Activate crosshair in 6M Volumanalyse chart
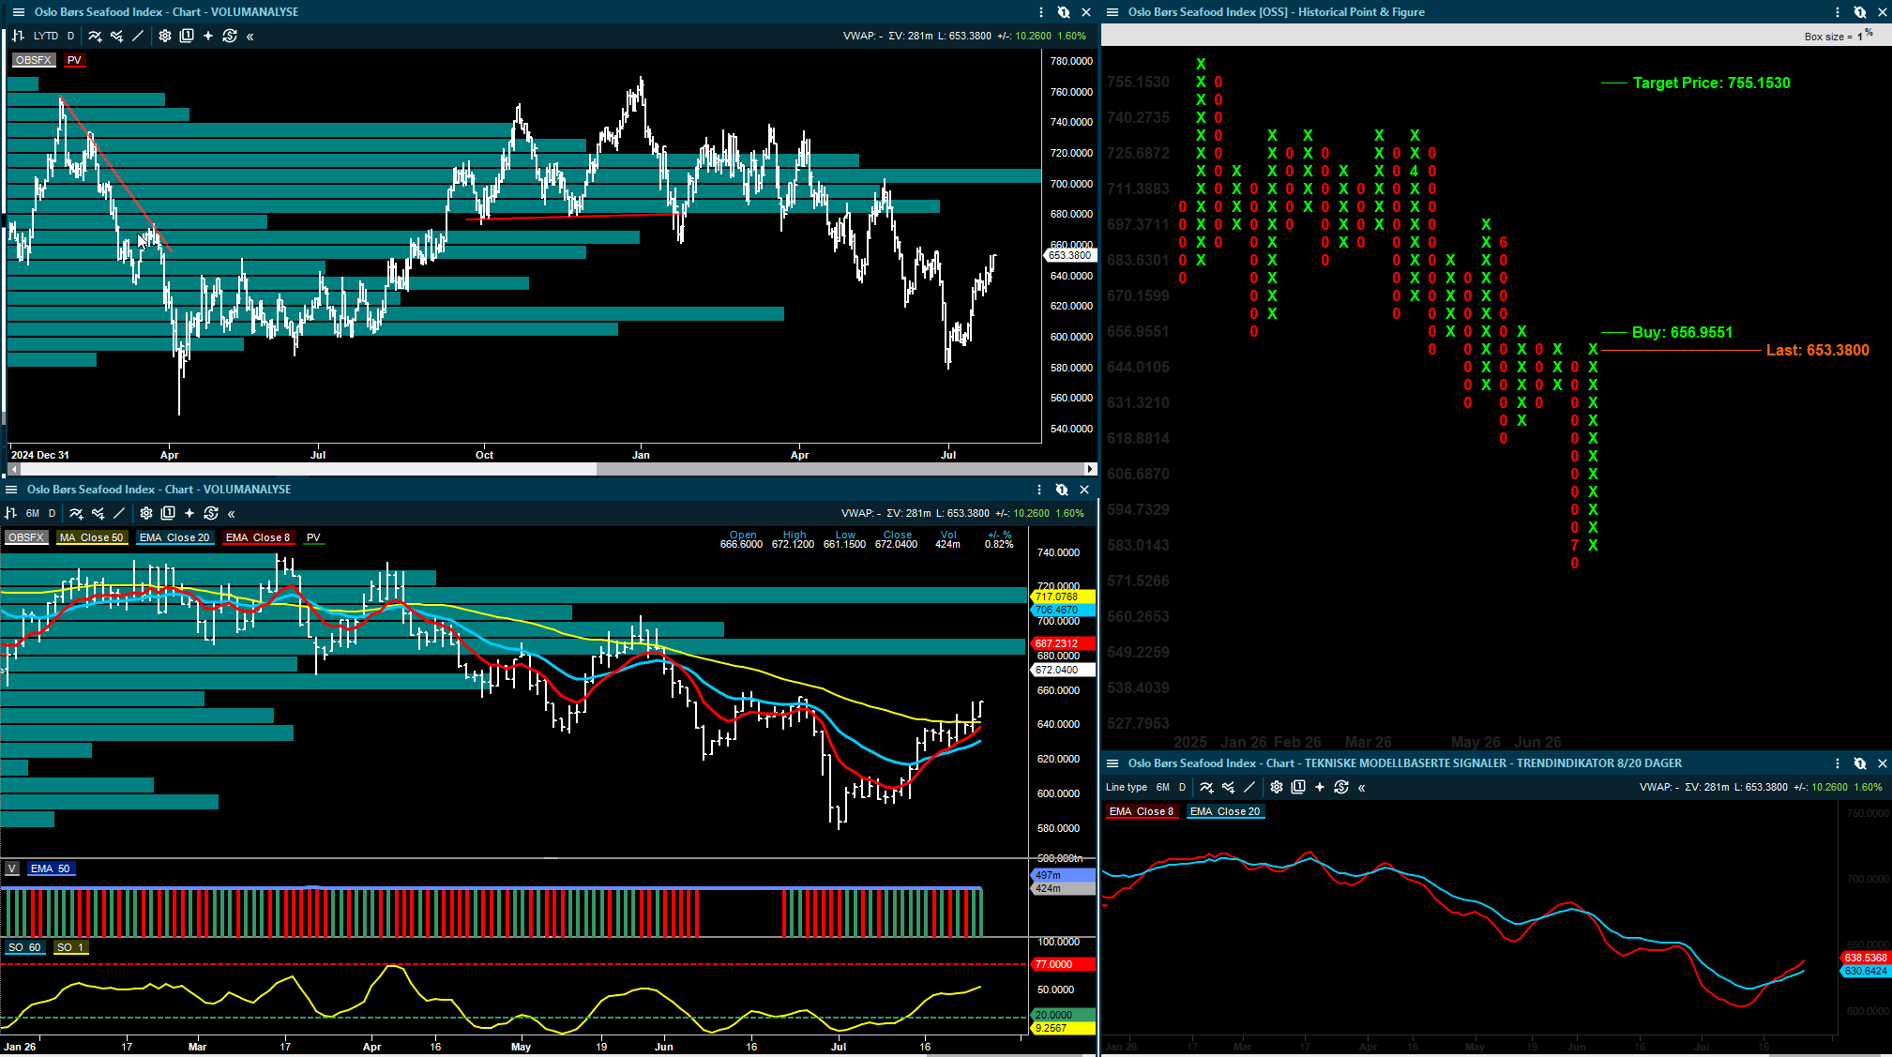 click(x=189, y=513)
